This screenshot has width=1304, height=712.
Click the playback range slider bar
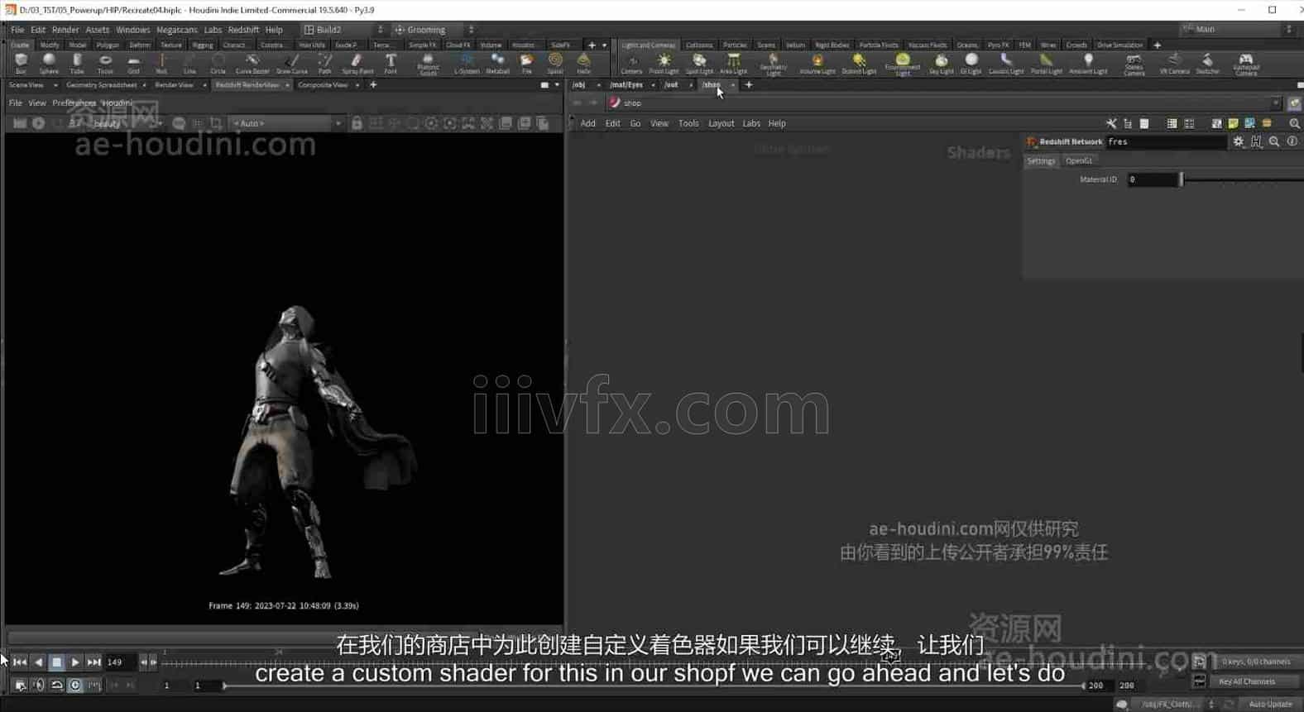coord(653,686)
